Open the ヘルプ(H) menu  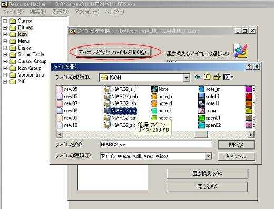(114, 12)
